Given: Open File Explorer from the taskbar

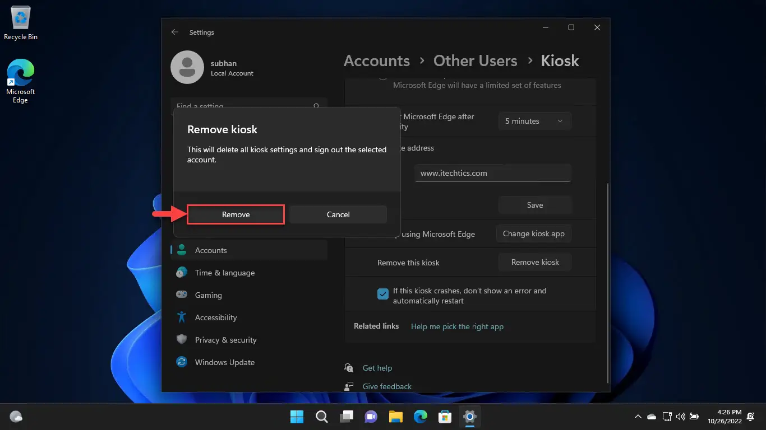Looking at the screenshot, I should [x=396, y=417].
